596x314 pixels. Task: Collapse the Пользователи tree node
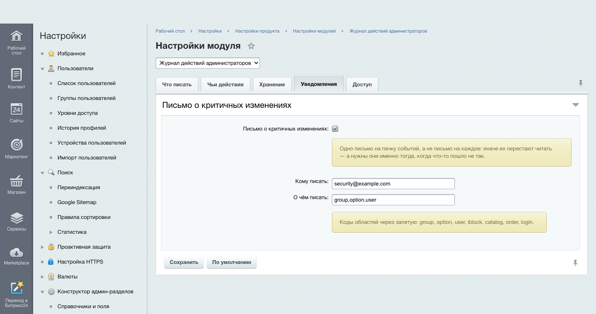tap(42, 69)
